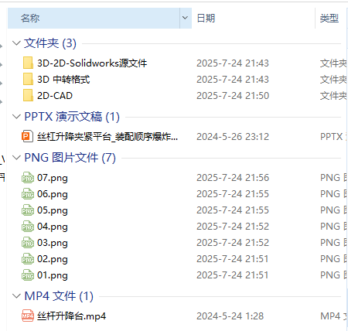Click the PNG icon of 01.png
348x331 pixels.
28,275
